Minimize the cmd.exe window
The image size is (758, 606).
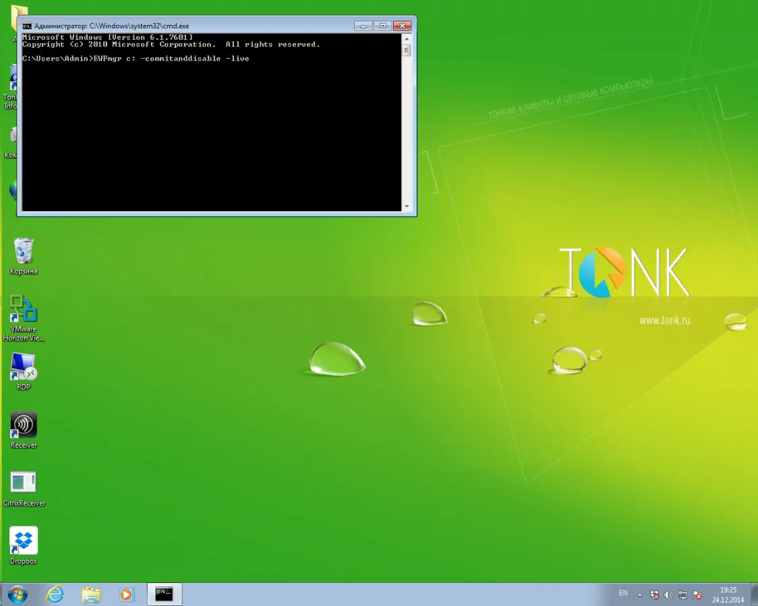(x=363, y=26)
